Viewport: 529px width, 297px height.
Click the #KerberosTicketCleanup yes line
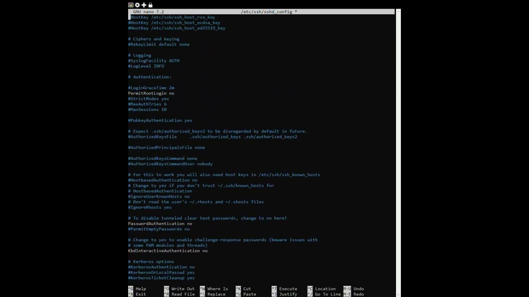161,278
